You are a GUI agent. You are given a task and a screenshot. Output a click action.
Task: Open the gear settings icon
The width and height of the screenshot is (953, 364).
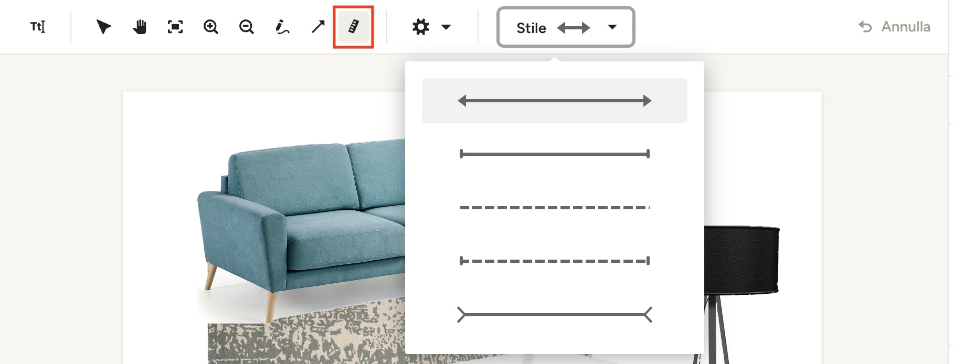click(421, 27)
